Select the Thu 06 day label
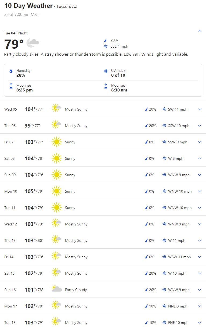Image resolution: width=206 pixels, height=329 pixels. point(10,126)
